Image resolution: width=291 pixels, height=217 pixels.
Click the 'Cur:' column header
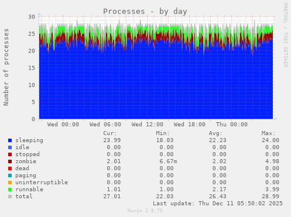point(110,133)
